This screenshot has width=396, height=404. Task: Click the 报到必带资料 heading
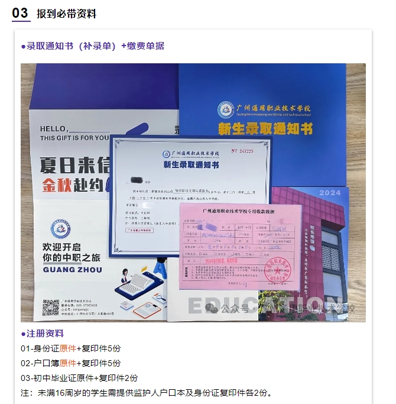(66, 14)
